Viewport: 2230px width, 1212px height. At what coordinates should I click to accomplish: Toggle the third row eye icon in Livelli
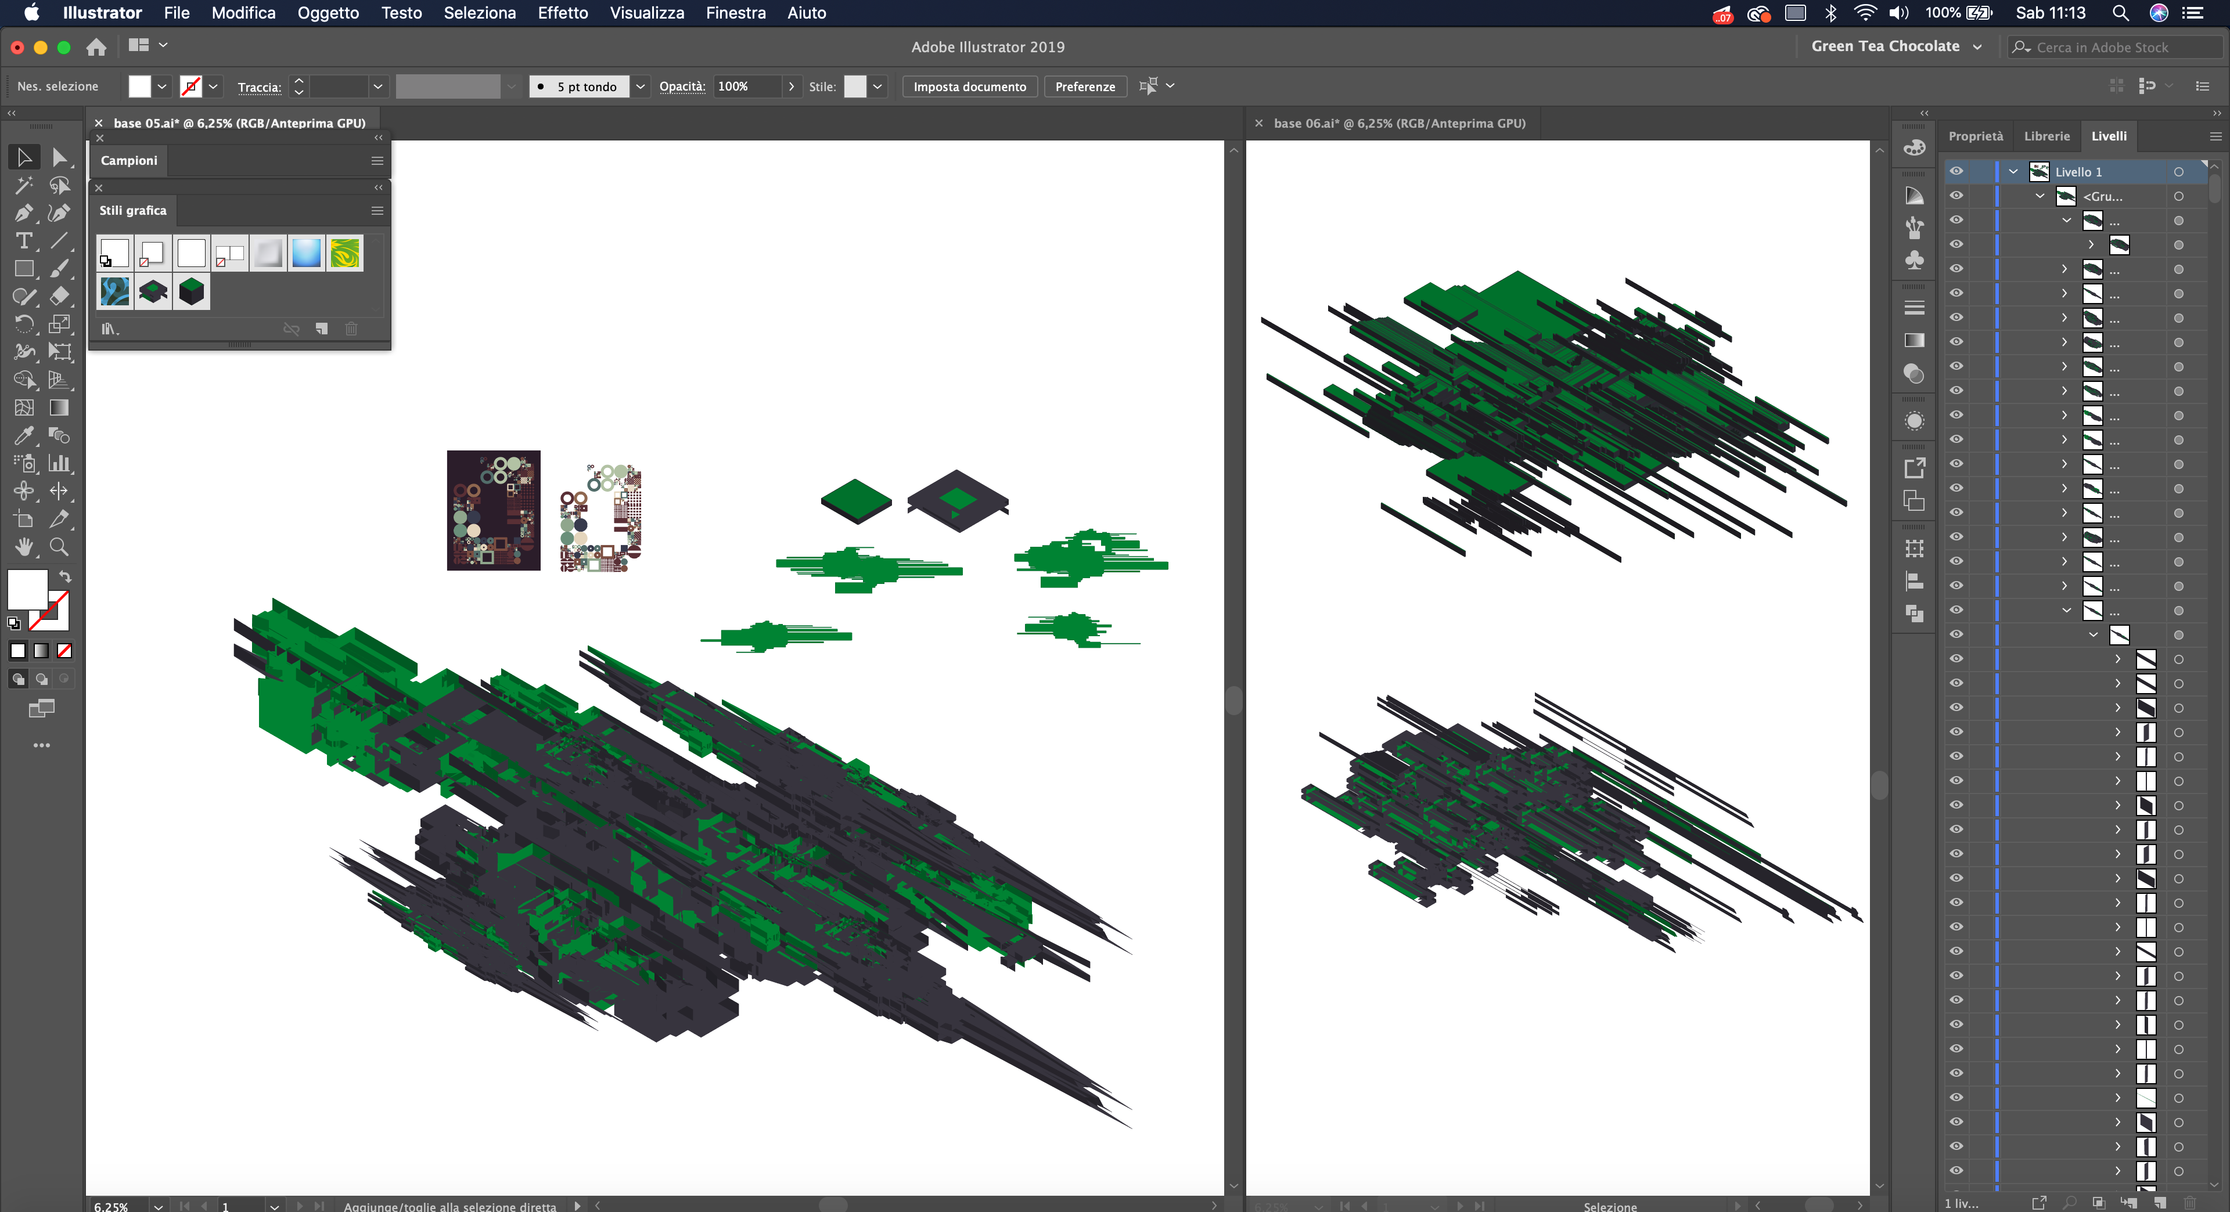point(1955,220)
